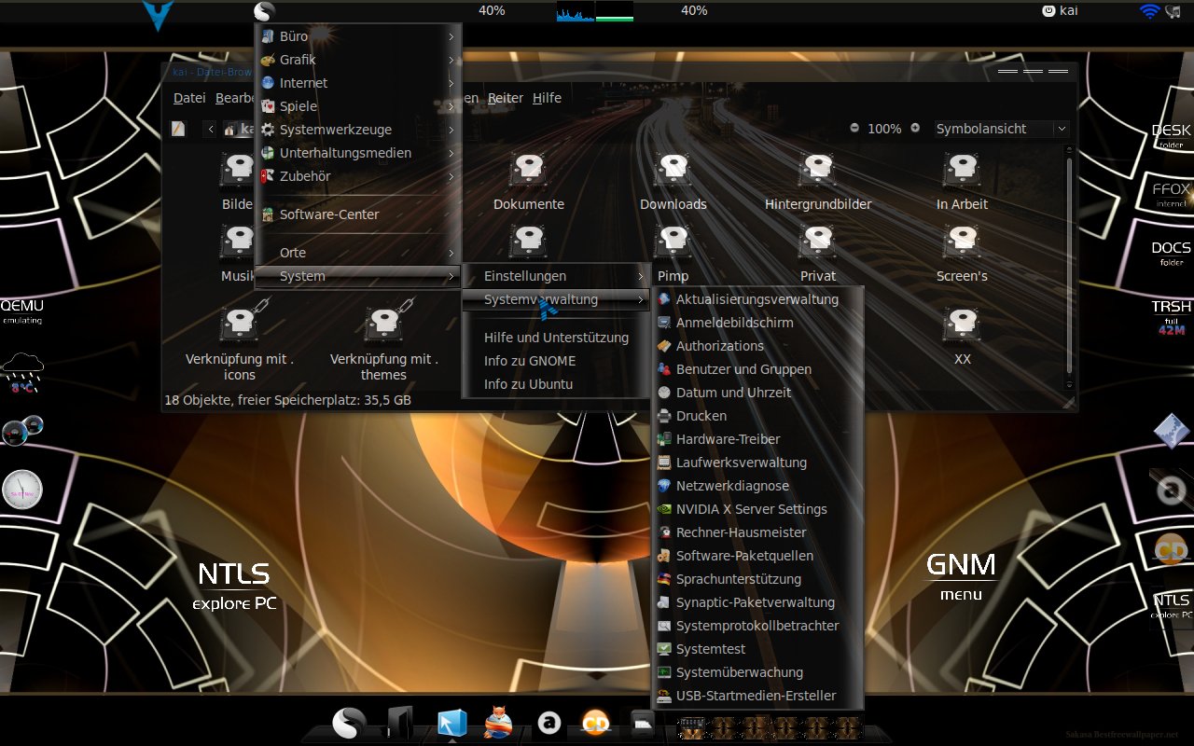Expand the Internet submenu
The height and width of the screenshot is (746, 1194).
pos(358,83)
